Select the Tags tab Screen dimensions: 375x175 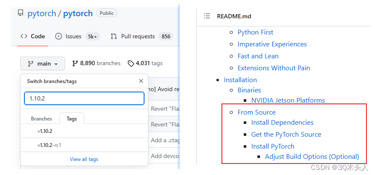click(x=72, y=119)
